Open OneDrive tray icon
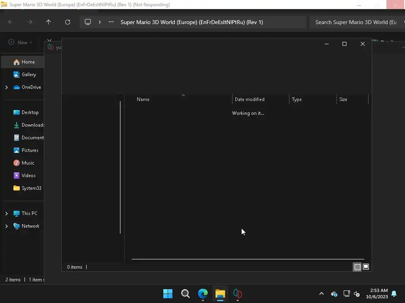Viewport: 405px width, 303px height. pos(334,294)
